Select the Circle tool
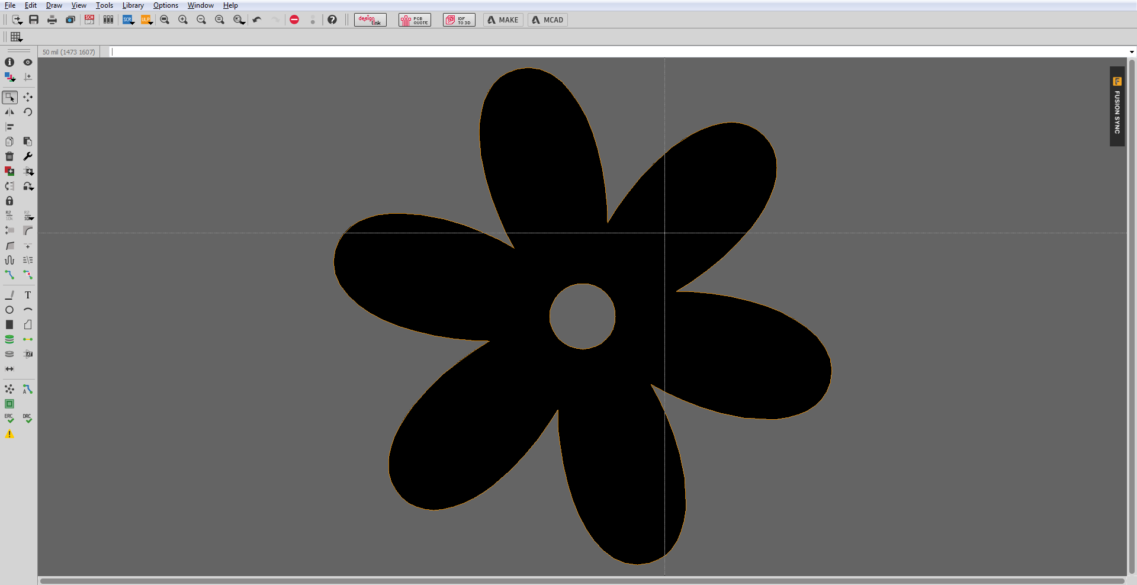 (x=9, y=310)
